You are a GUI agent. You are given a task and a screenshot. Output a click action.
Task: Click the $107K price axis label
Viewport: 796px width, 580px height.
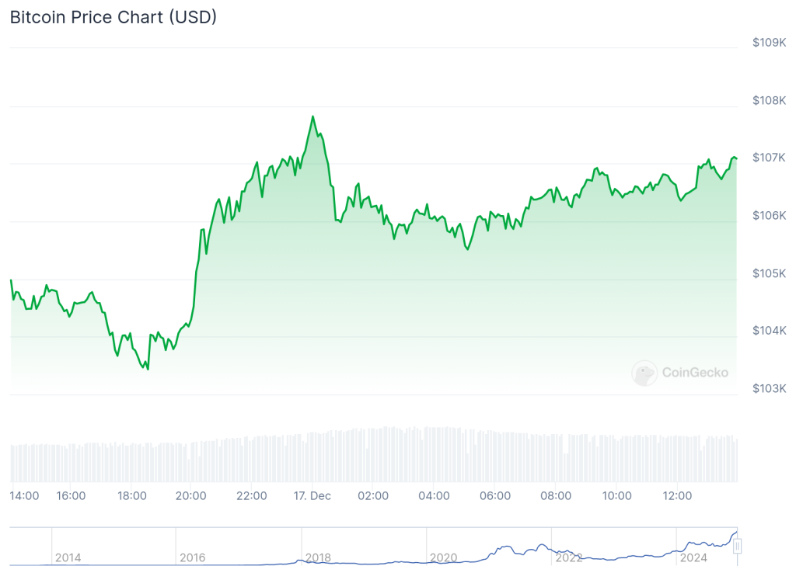[769, 158]
